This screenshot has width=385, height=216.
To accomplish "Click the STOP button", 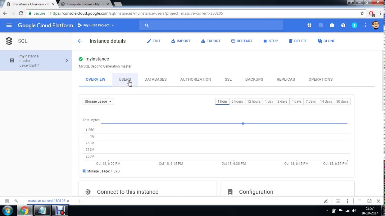I will coord(271,41).
